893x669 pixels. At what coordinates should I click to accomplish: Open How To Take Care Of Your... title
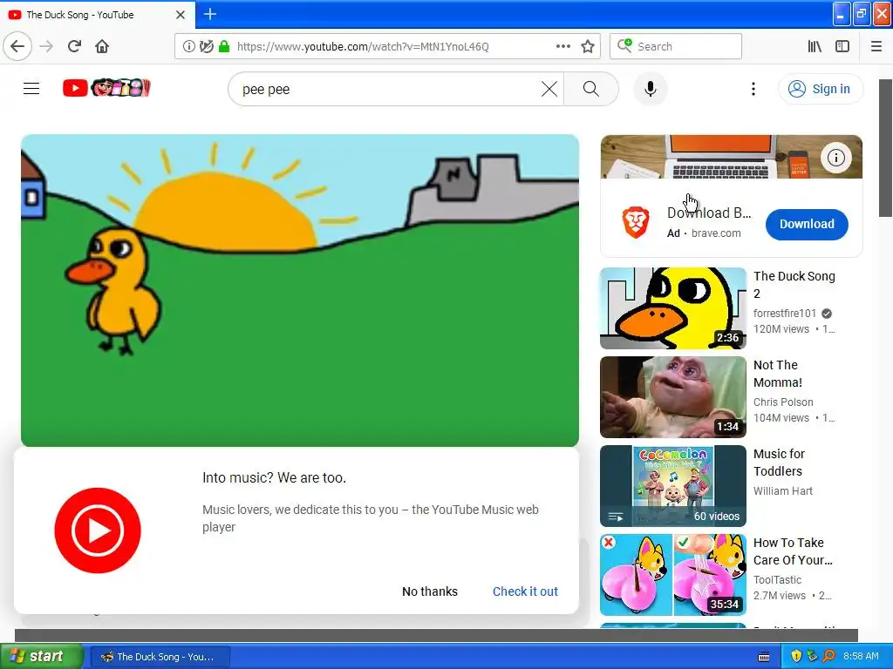tap(793, 551)
